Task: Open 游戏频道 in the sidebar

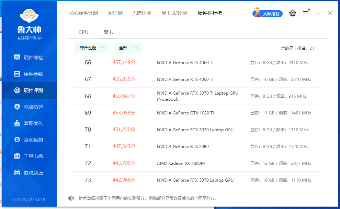Action: [29, 173]
